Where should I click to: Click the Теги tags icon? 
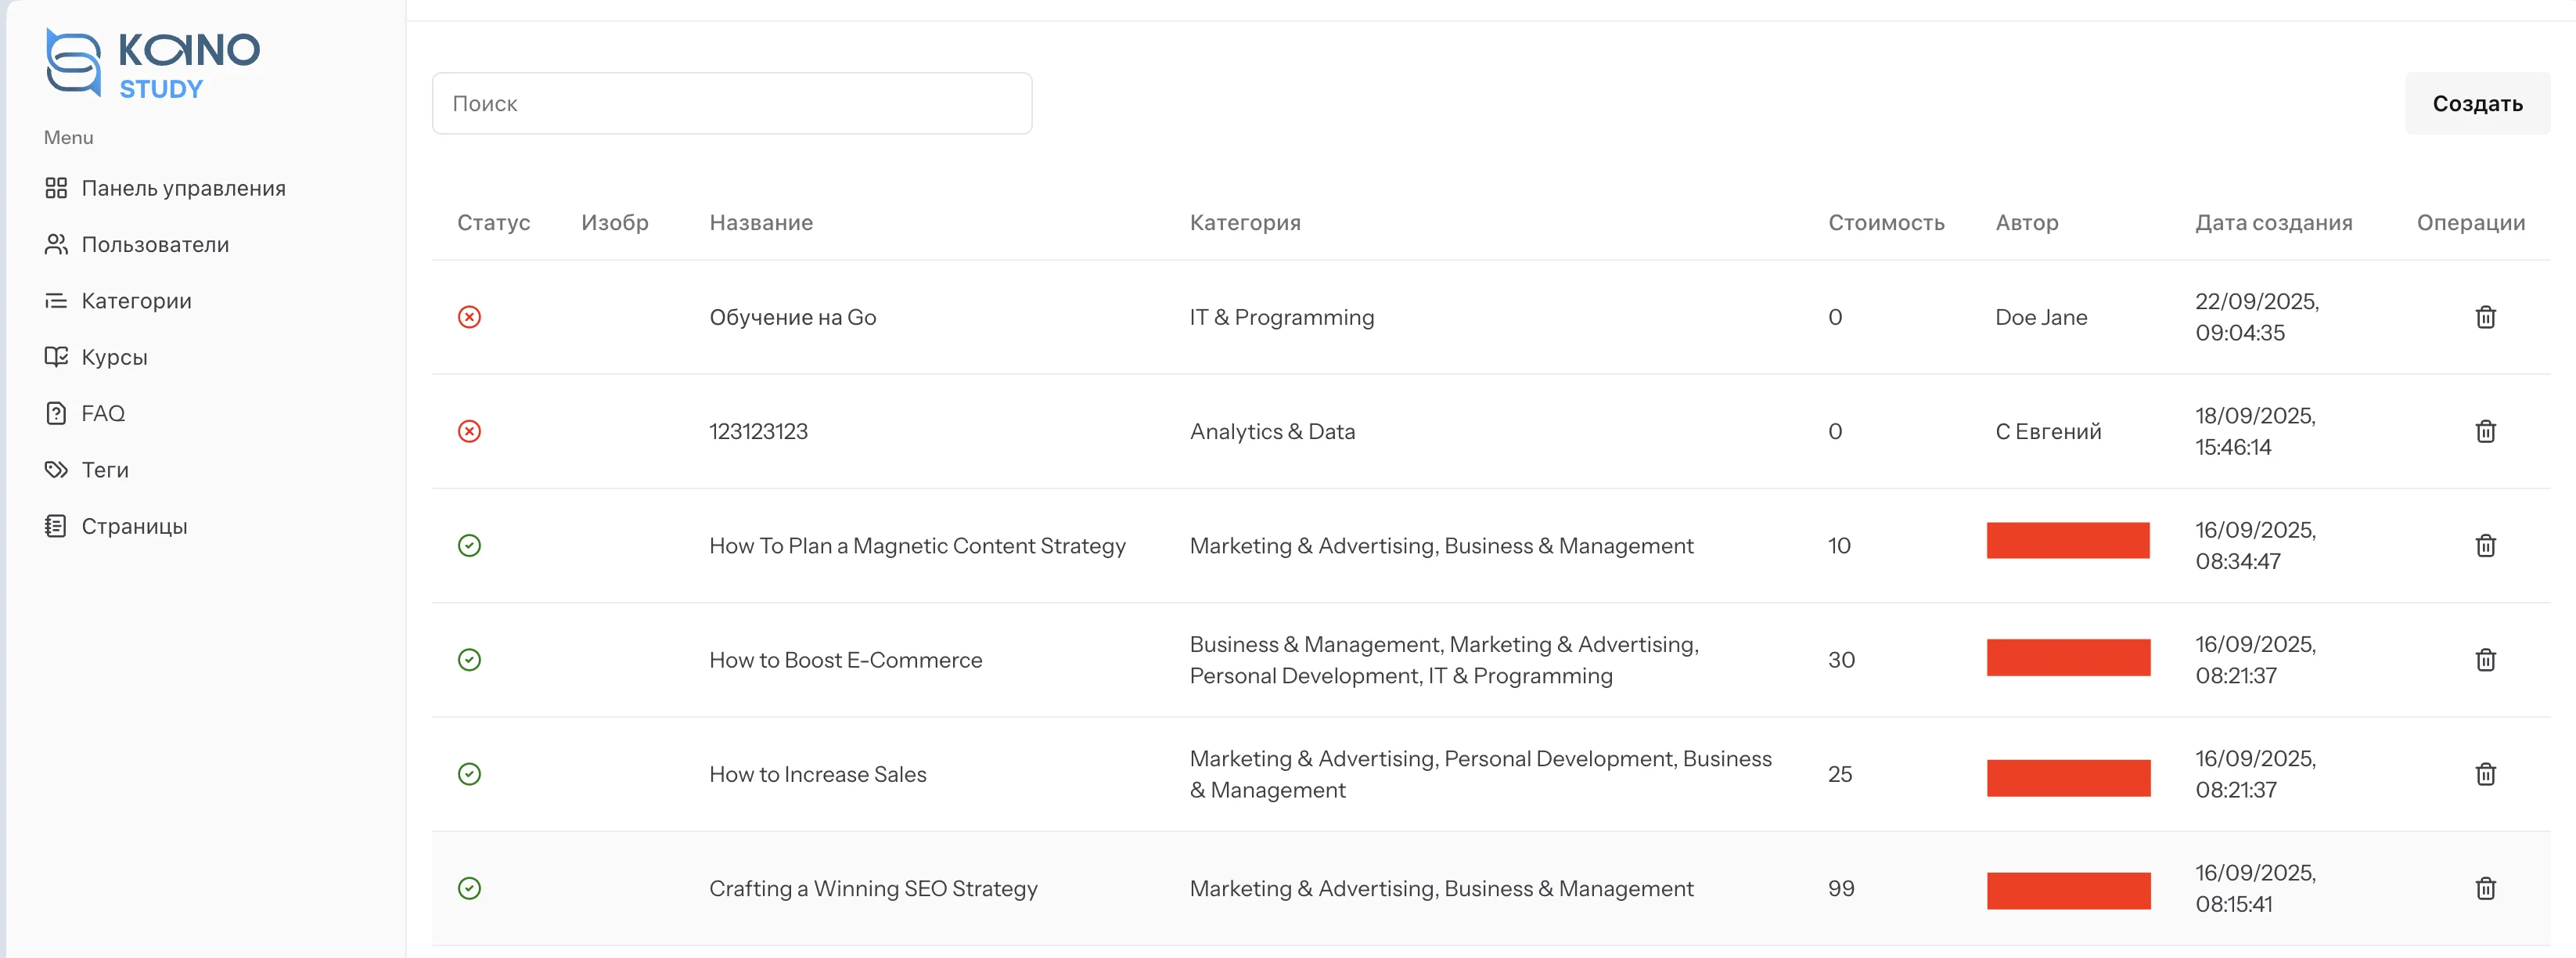(x=56, y=470)
